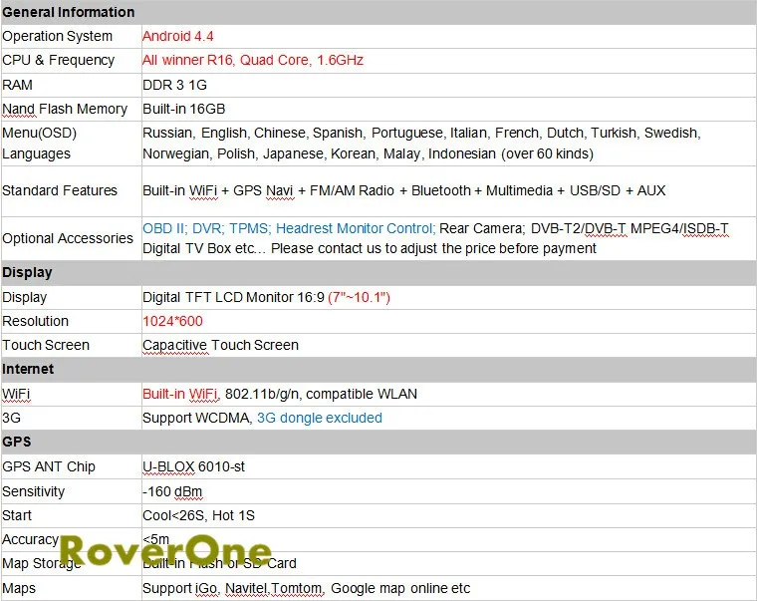Select the 'Nand Flash Memory' label
757x601 pixels.
(65, 110)
